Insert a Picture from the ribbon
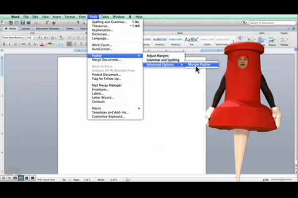The image size is (298, 198). 272,42
